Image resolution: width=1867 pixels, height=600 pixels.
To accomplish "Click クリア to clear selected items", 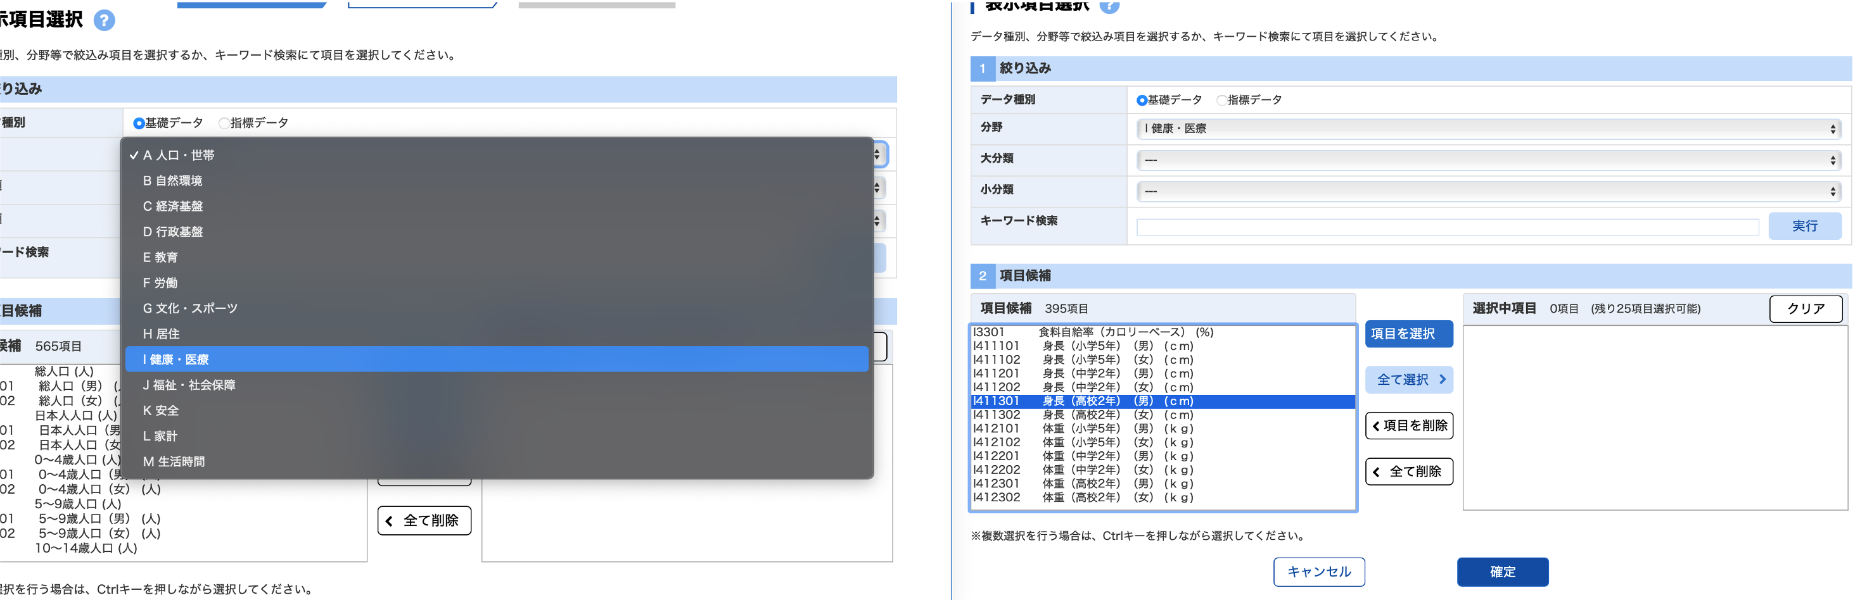I will pyautogui.click(x=1805, y=308).
